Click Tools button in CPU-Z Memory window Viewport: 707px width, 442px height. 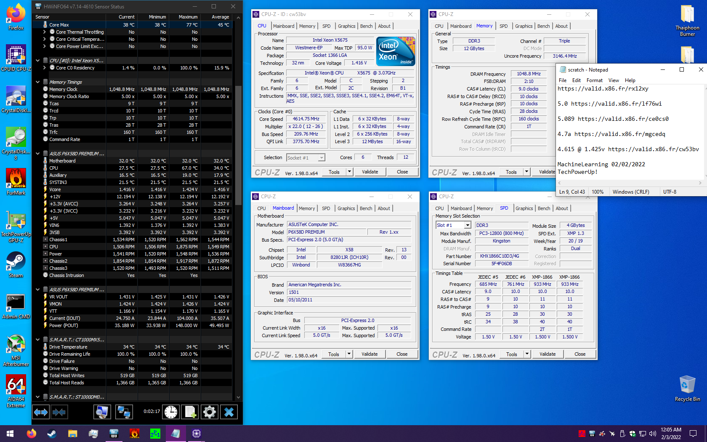tap(511, 172)
